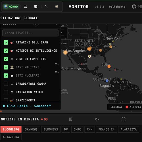142x142 pixels.
Task: Select the Euronews channel tab
Action: point(51,130)
